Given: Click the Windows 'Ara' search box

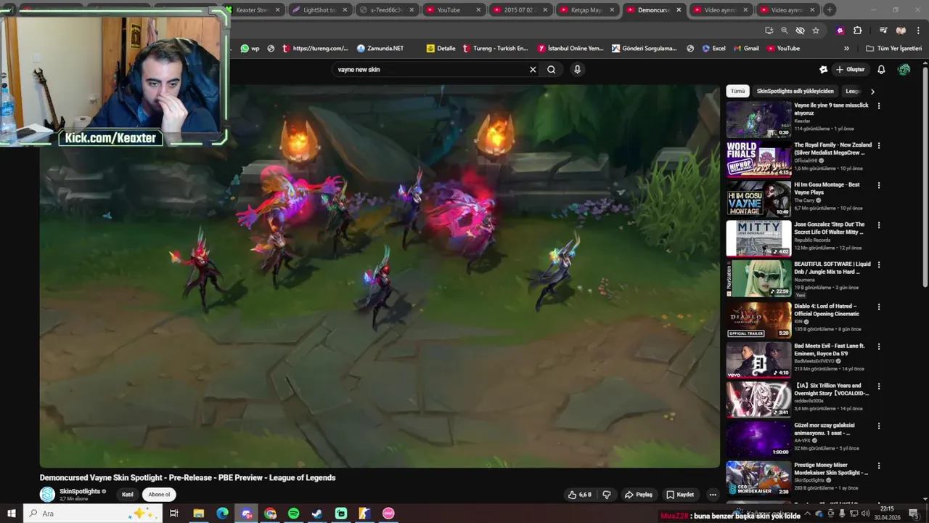Looking at the screenshot, I should (x=93, y=514).
